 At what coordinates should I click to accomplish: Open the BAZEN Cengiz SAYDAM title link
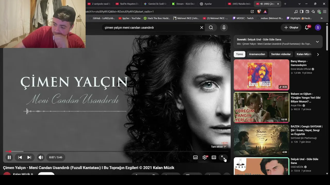307,130
